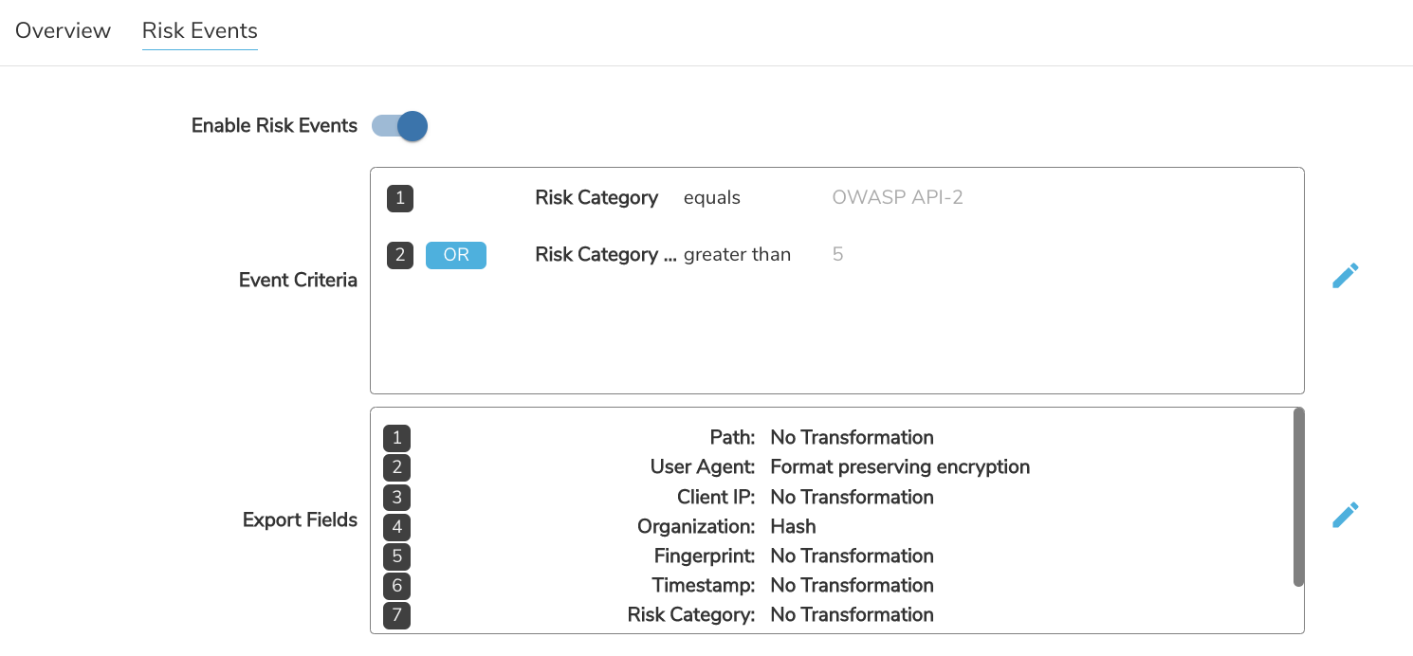Click the OWASP API-2 criteria value
This screenshot has height=656, width=1413.
(897, 198)
